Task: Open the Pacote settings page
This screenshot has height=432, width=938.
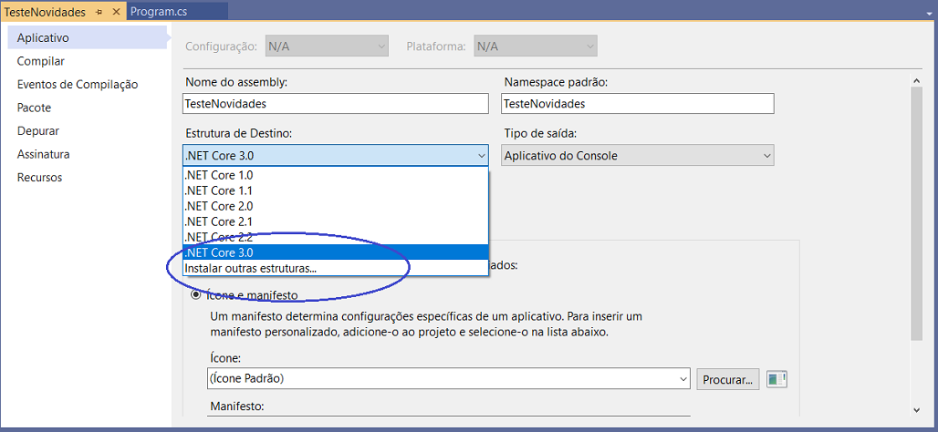Action: tap(34, 108)
